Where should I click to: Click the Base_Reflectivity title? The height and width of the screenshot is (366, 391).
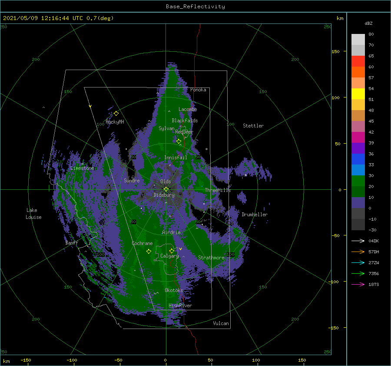(195, 7)
